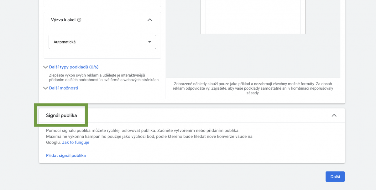Expand "Další typy podkladů (0/6)"

[x=74, y=67]
